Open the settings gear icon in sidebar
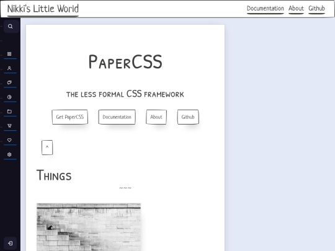The width and height of the screenshot is (335, 251). (9, 154)
